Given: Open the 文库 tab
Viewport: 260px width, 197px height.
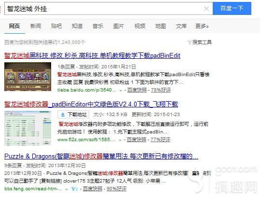Looking at the screenshot, I should [181, 26].
